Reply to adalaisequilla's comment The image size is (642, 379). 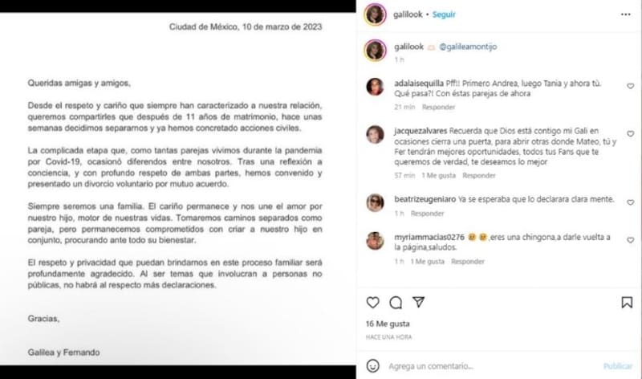(x=438, y=108)
